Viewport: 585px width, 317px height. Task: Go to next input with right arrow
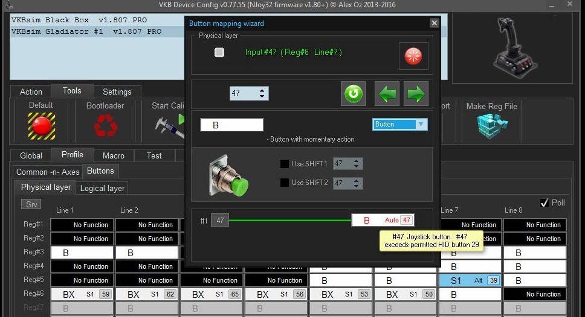click(x=416, y=93)
